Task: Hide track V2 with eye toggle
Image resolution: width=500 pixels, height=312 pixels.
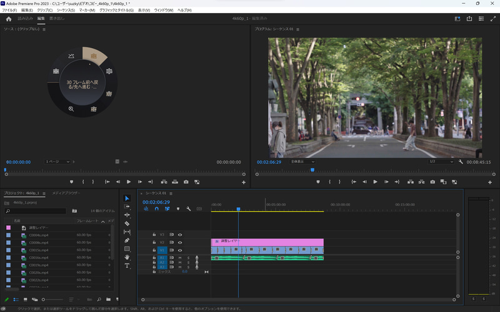Action: 180,242
